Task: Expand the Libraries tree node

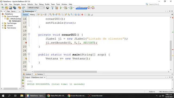Action: coord(3,26)
